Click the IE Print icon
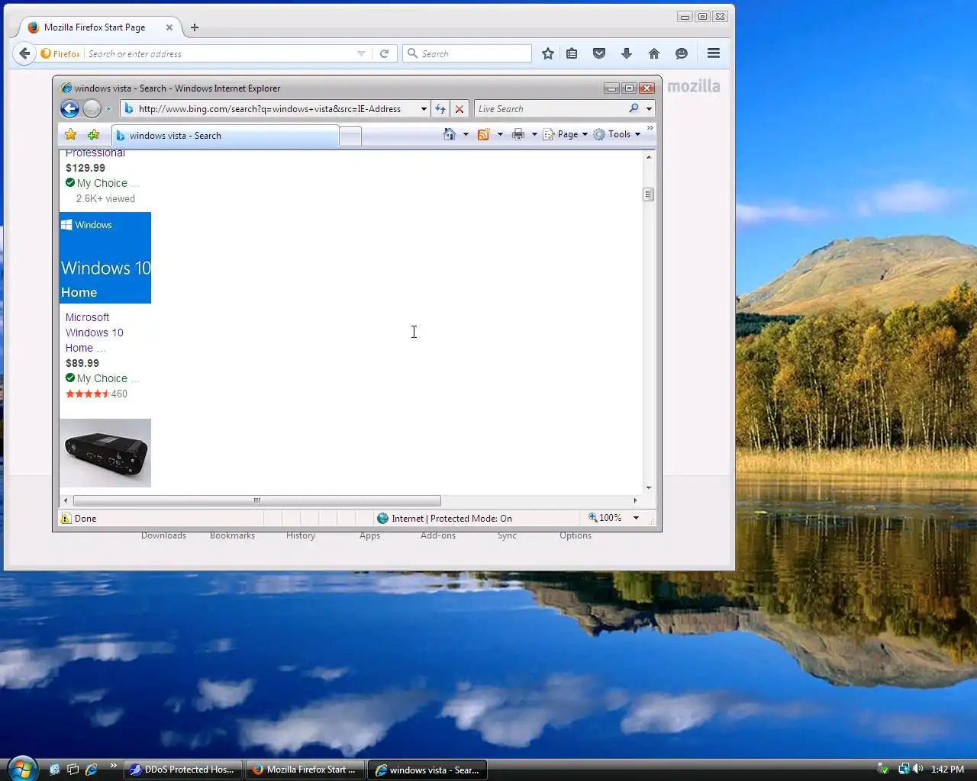The height and width of the screenshot is (781, 977). click(x=518, y=134)
